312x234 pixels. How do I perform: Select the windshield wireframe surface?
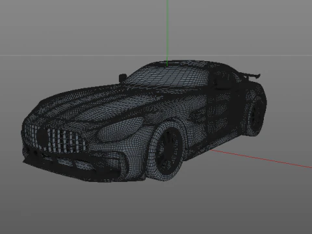click(x=168, y=76)
